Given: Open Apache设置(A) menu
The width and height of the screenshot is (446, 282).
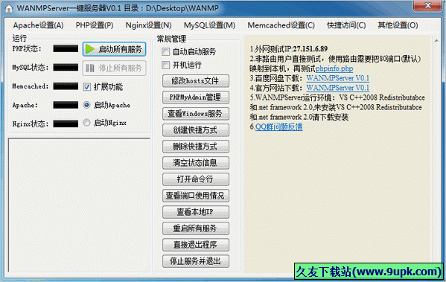Looking at the screenshot, I should click(x=39, y=25).
